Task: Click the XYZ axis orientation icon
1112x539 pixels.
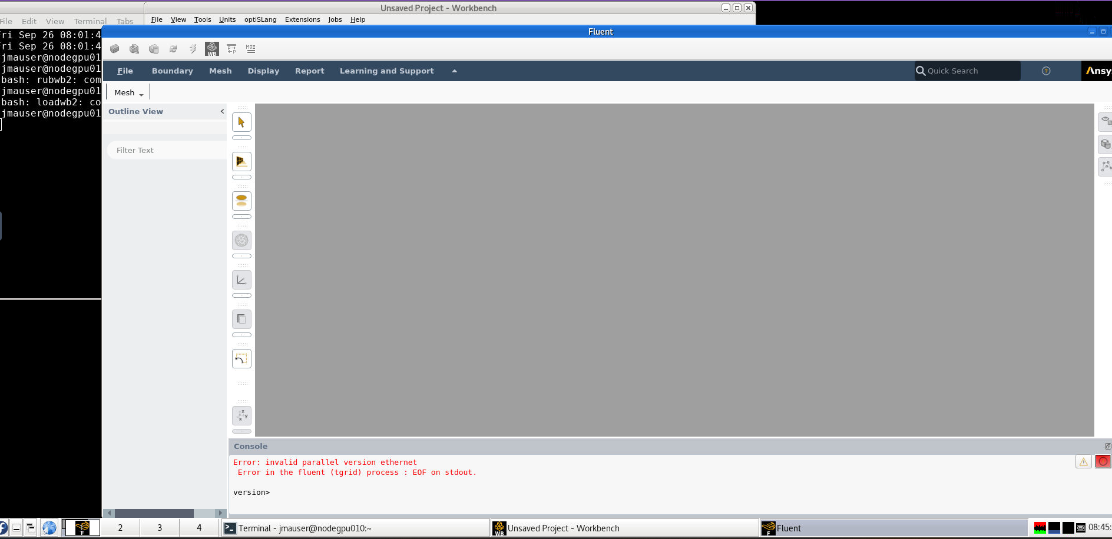Action: tap(241, 416)
